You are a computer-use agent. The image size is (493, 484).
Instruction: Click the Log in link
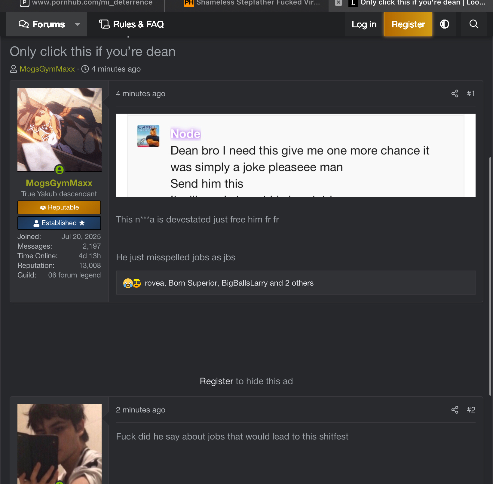[364, 24]
